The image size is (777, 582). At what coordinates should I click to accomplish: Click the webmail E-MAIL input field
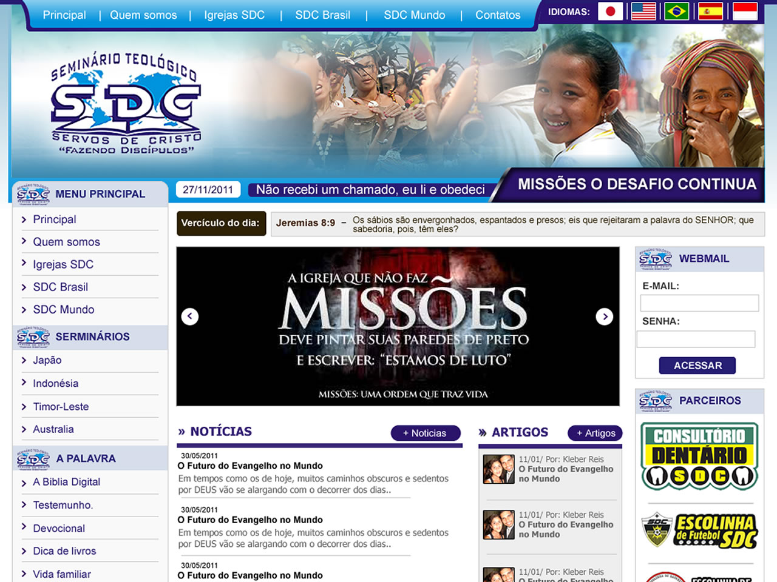[699, 303]
